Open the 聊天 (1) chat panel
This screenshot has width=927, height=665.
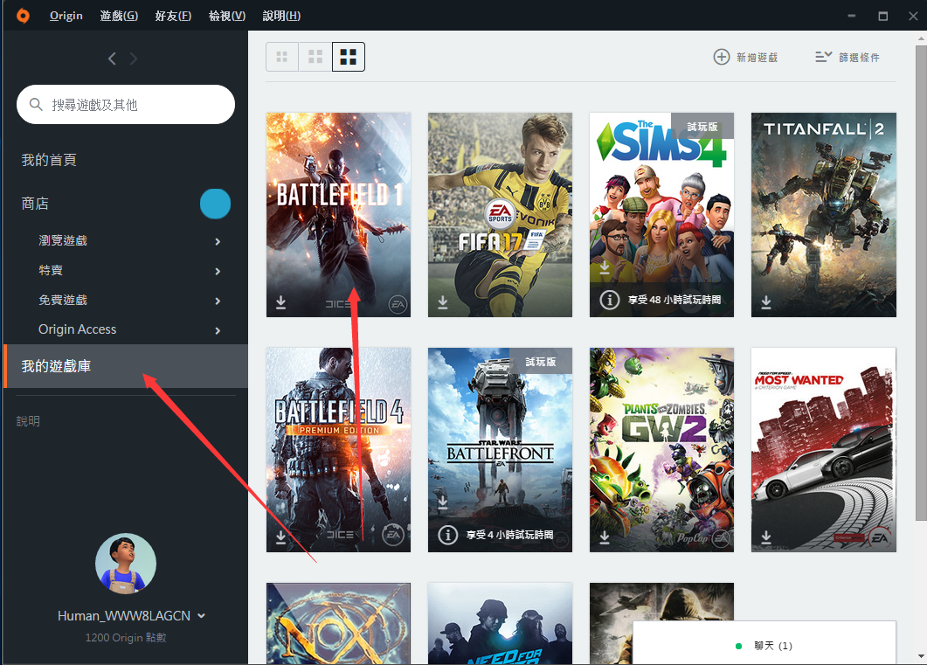pos(764,643)
